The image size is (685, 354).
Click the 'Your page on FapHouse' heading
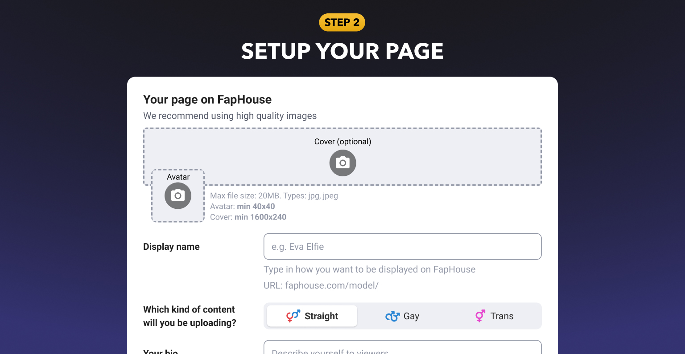coord(207,100)
